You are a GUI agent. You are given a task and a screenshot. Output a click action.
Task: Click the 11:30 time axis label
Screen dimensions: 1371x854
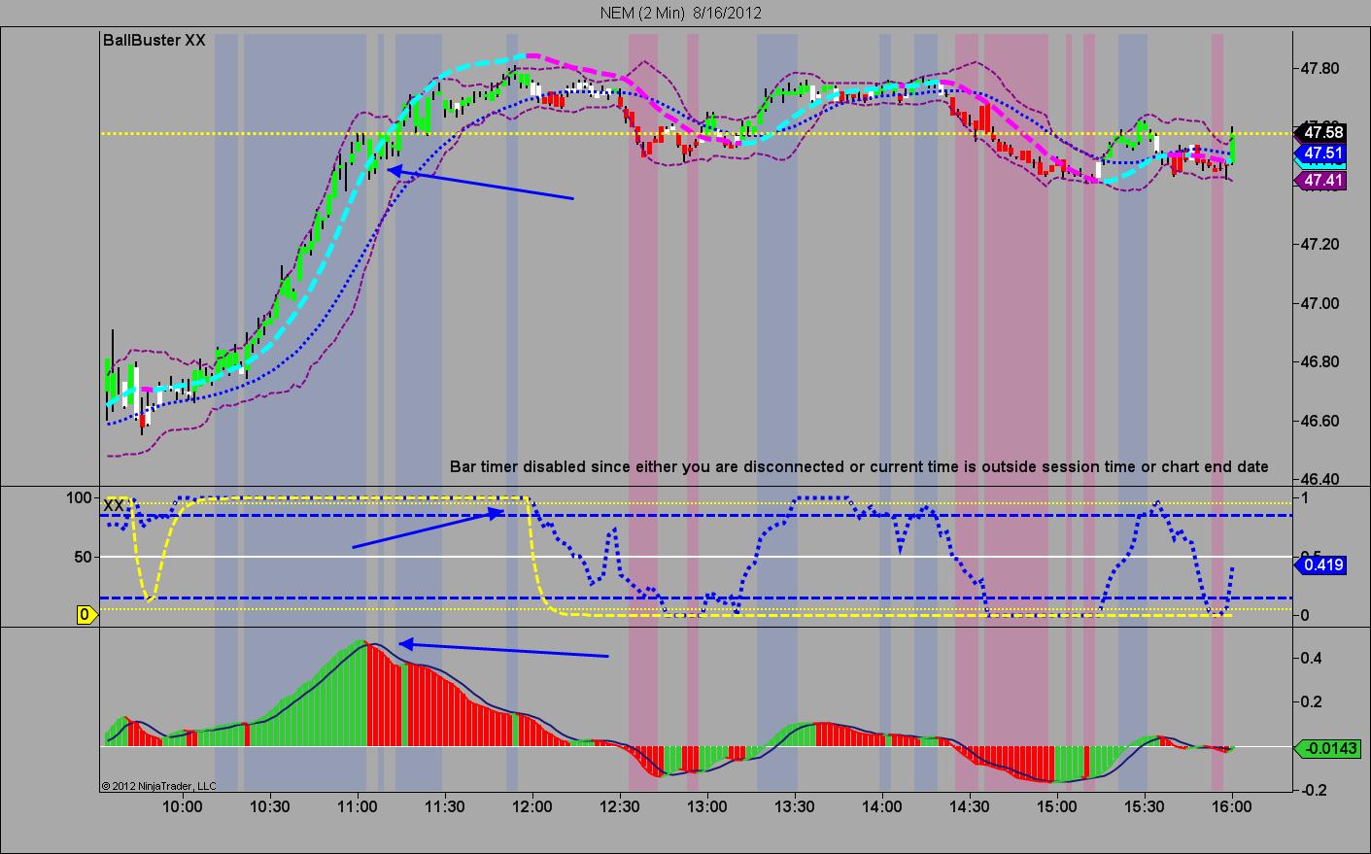coord(444,806)
